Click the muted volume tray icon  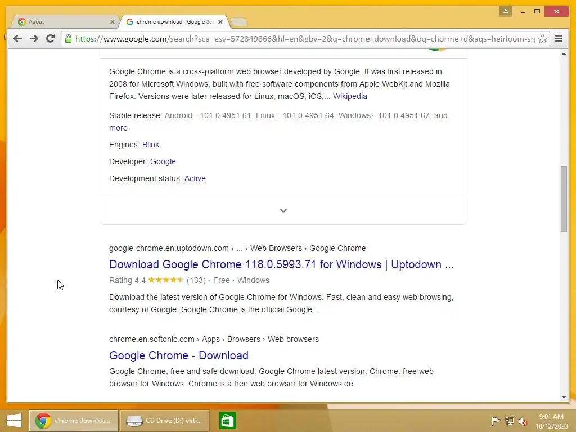pos(523,421)
